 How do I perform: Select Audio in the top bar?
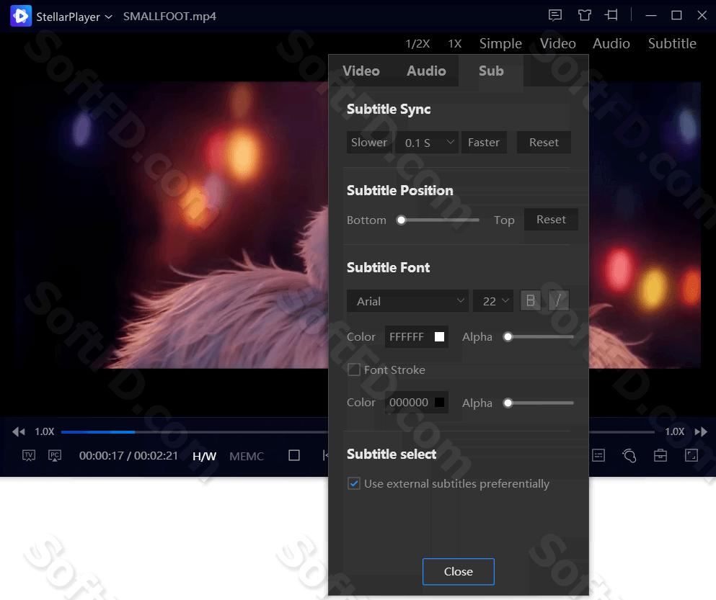(611, 44)
